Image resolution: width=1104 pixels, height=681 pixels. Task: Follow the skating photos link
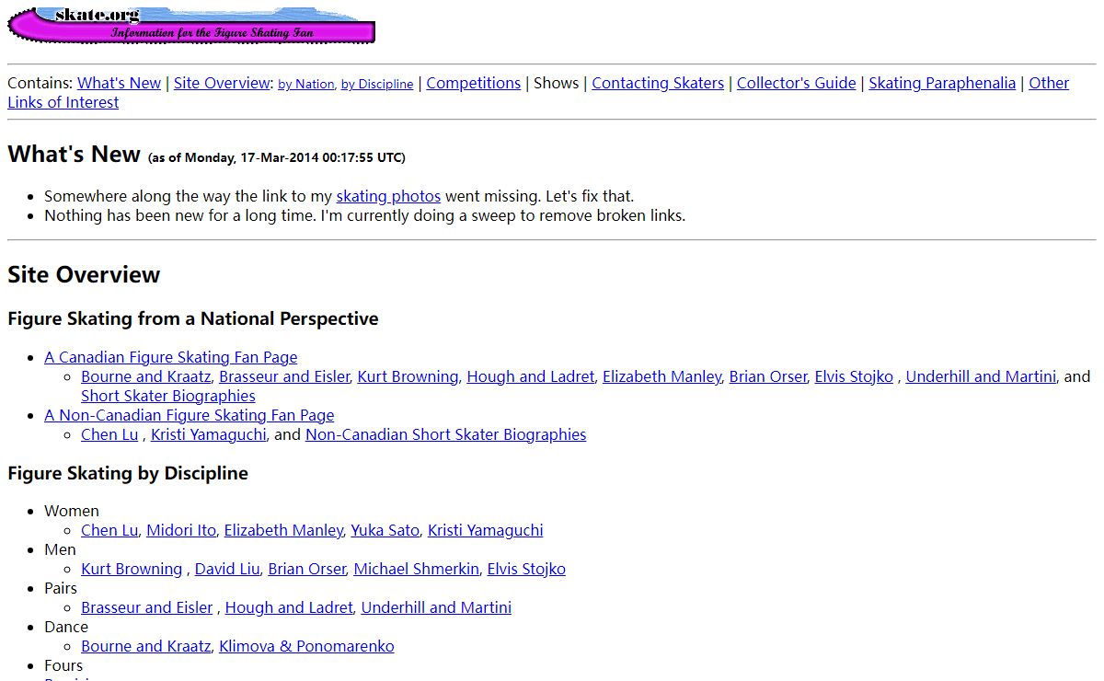388,196
